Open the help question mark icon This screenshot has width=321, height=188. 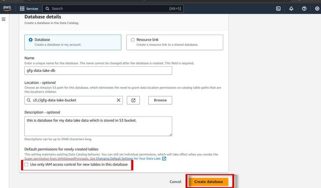304,9
